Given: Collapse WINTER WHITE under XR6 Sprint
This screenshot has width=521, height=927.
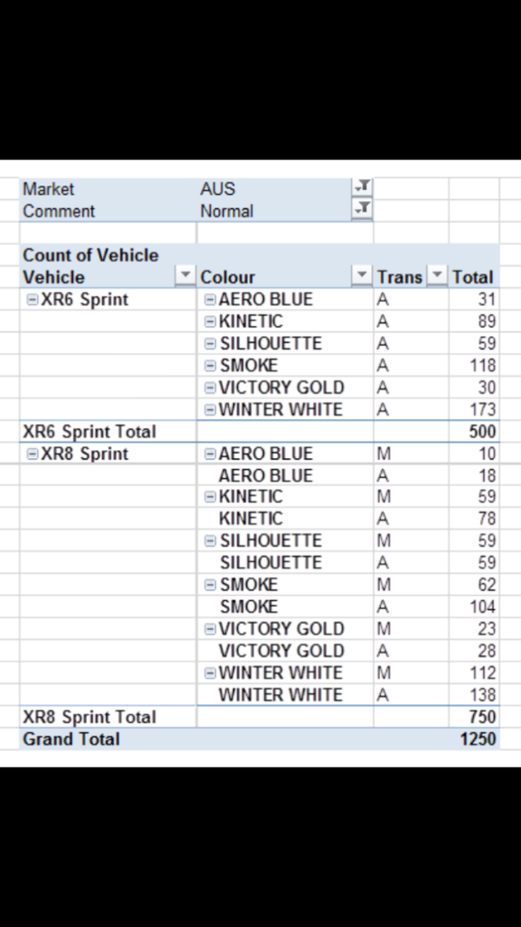Looking at the screenshot, I should 210,410.
